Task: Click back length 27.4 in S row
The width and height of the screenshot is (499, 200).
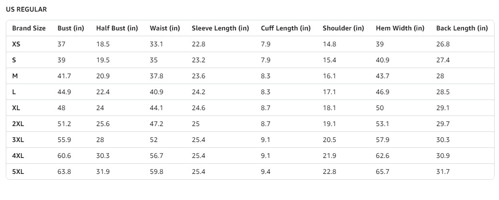Action: pyautogui.click(x=443, y=60)
